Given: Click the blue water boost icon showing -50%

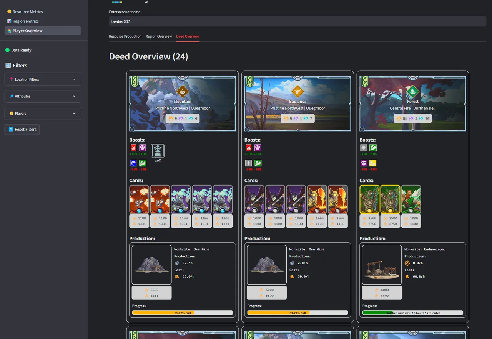Looking at the screenshot, I should pos(133,163).
